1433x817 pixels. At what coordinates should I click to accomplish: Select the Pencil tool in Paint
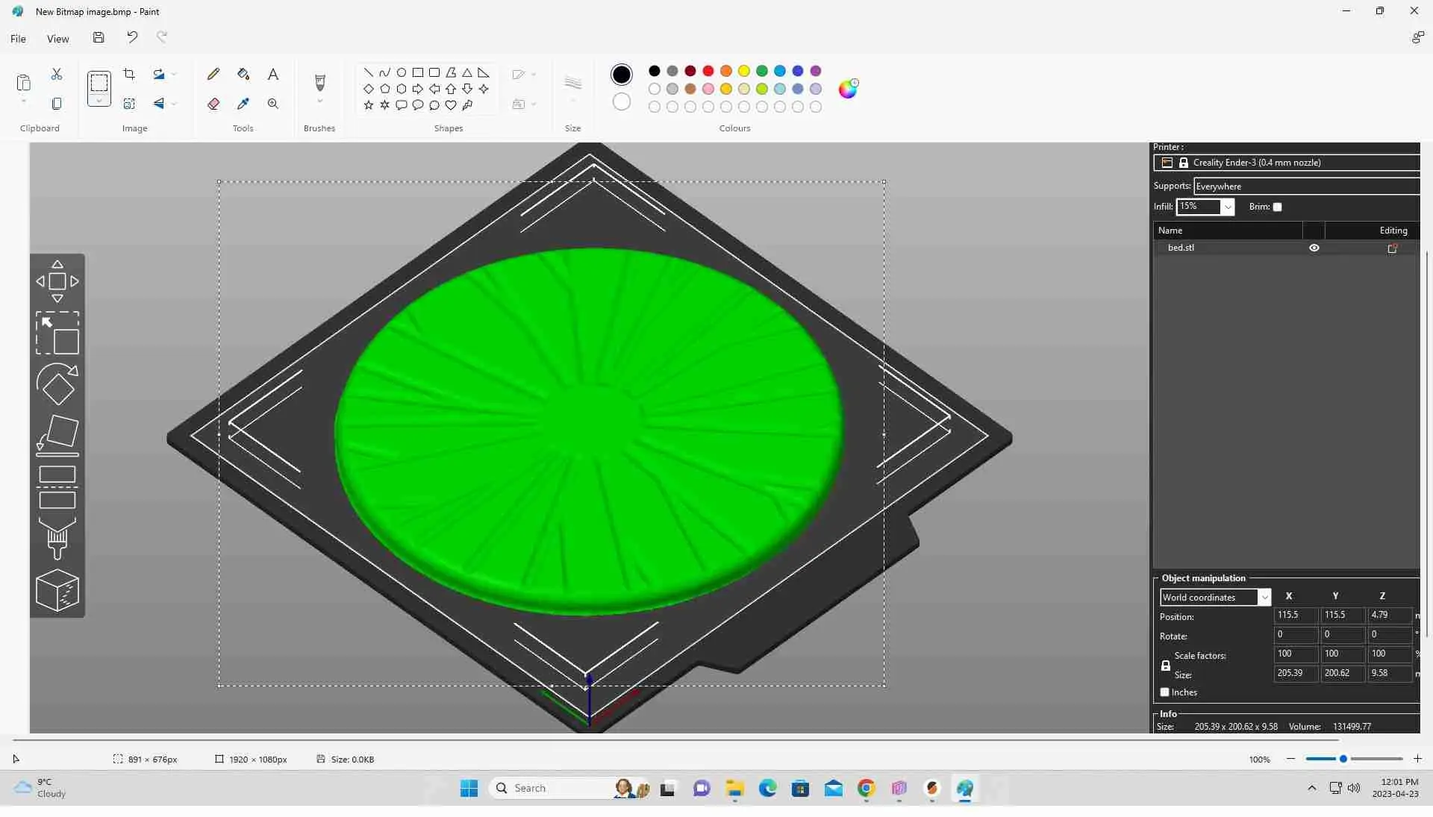pyautogui.click(x=213, y=74)
